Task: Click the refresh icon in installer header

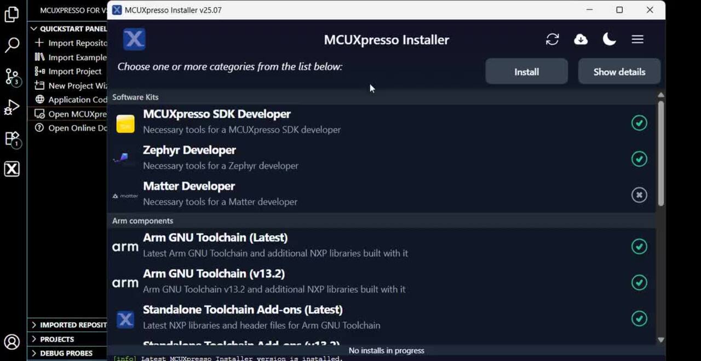Action: tap(552, 39)
